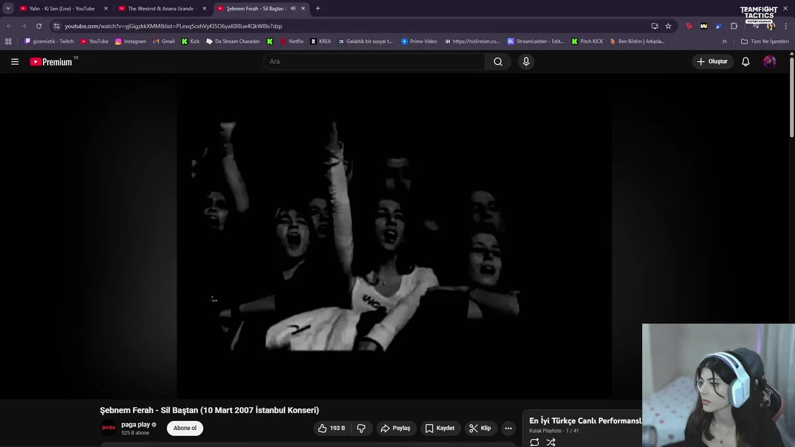Open YouTube notifications bell

click(745, 61)
